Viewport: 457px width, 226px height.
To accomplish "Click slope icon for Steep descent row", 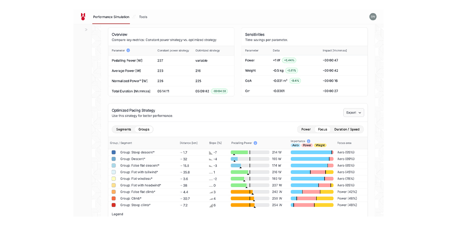I will pyautogui.click(x=211, y=153).
